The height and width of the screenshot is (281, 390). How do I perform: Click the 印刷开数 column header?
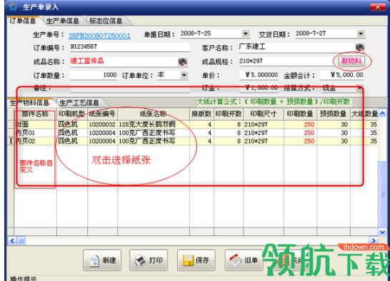(229, 114)
